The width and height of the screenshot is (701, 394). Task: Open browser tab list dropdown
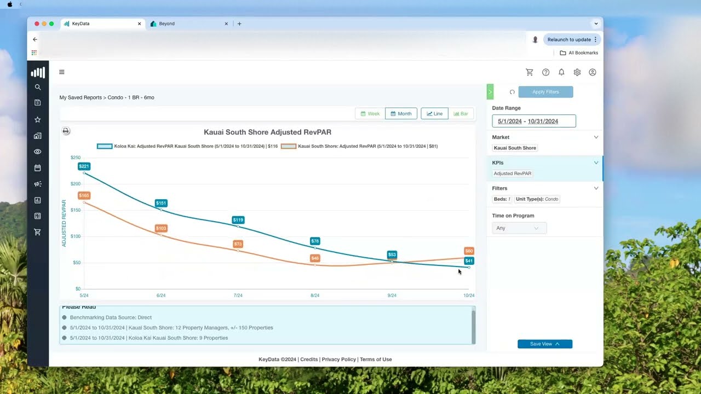(596, 24)
